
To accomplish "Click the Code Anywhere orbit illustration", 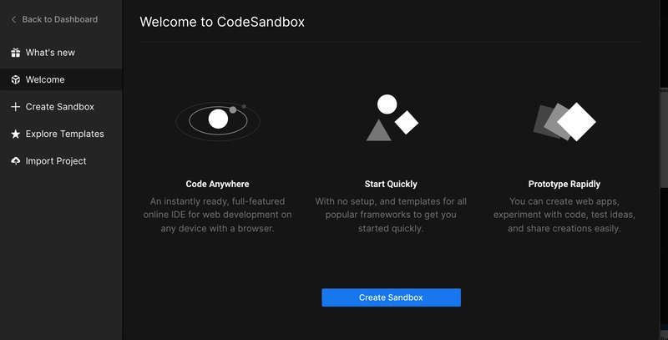I will (x=218, y=121).
